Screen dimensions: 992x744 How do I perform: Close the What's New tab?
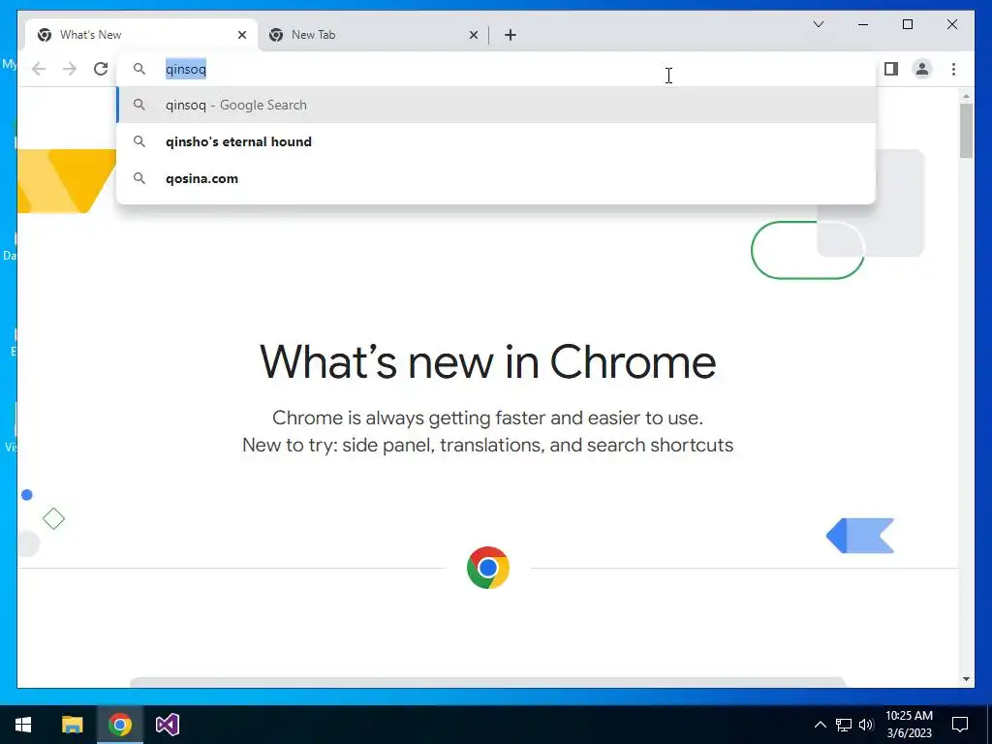[x=241, y=36]
